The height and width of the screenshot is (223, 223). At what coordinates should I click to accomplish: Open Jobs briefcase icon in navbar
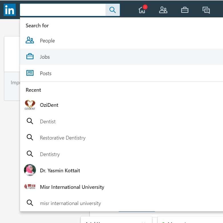[x=185, y=10]
